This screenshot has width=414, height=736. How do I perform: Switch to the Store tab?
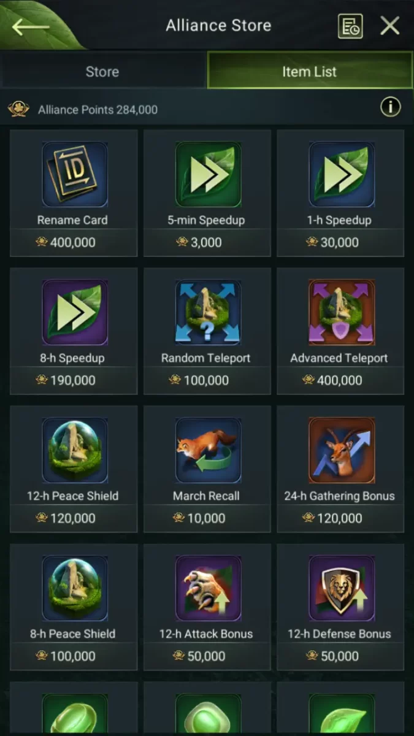click(103, 71)
